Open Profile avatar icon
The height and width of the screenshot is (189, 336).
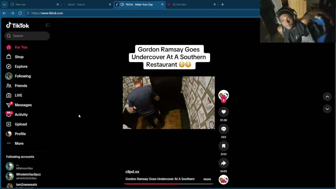click(9, 134)
